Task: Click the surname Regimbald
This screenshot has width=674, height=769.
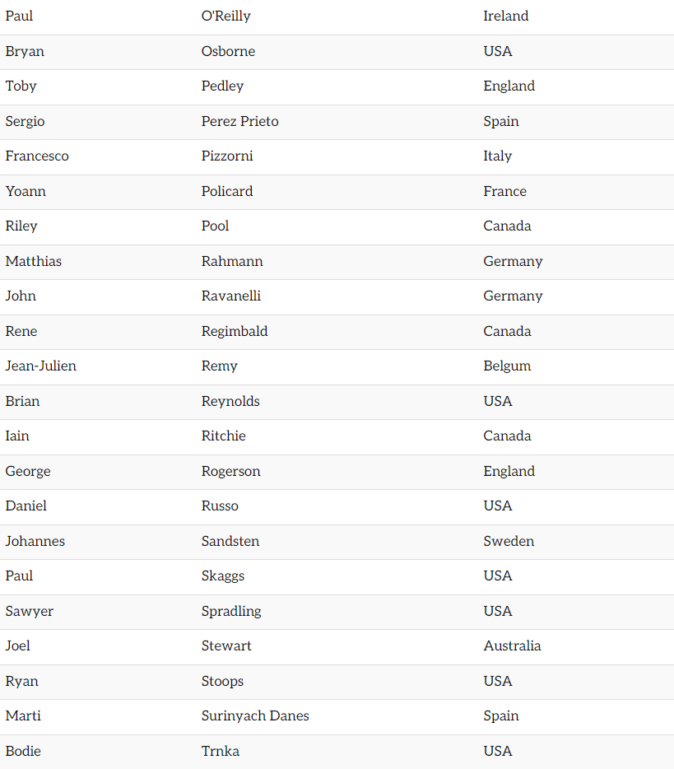Action: click(x=235, y=331)
